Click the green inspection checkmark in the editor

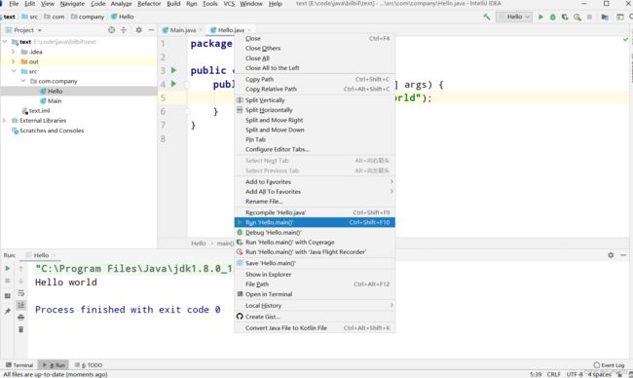click(x=625, y=39)
